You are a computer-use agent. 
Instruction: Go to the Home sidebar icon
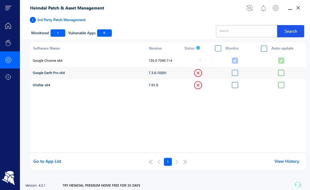click(x=8, y=26)
